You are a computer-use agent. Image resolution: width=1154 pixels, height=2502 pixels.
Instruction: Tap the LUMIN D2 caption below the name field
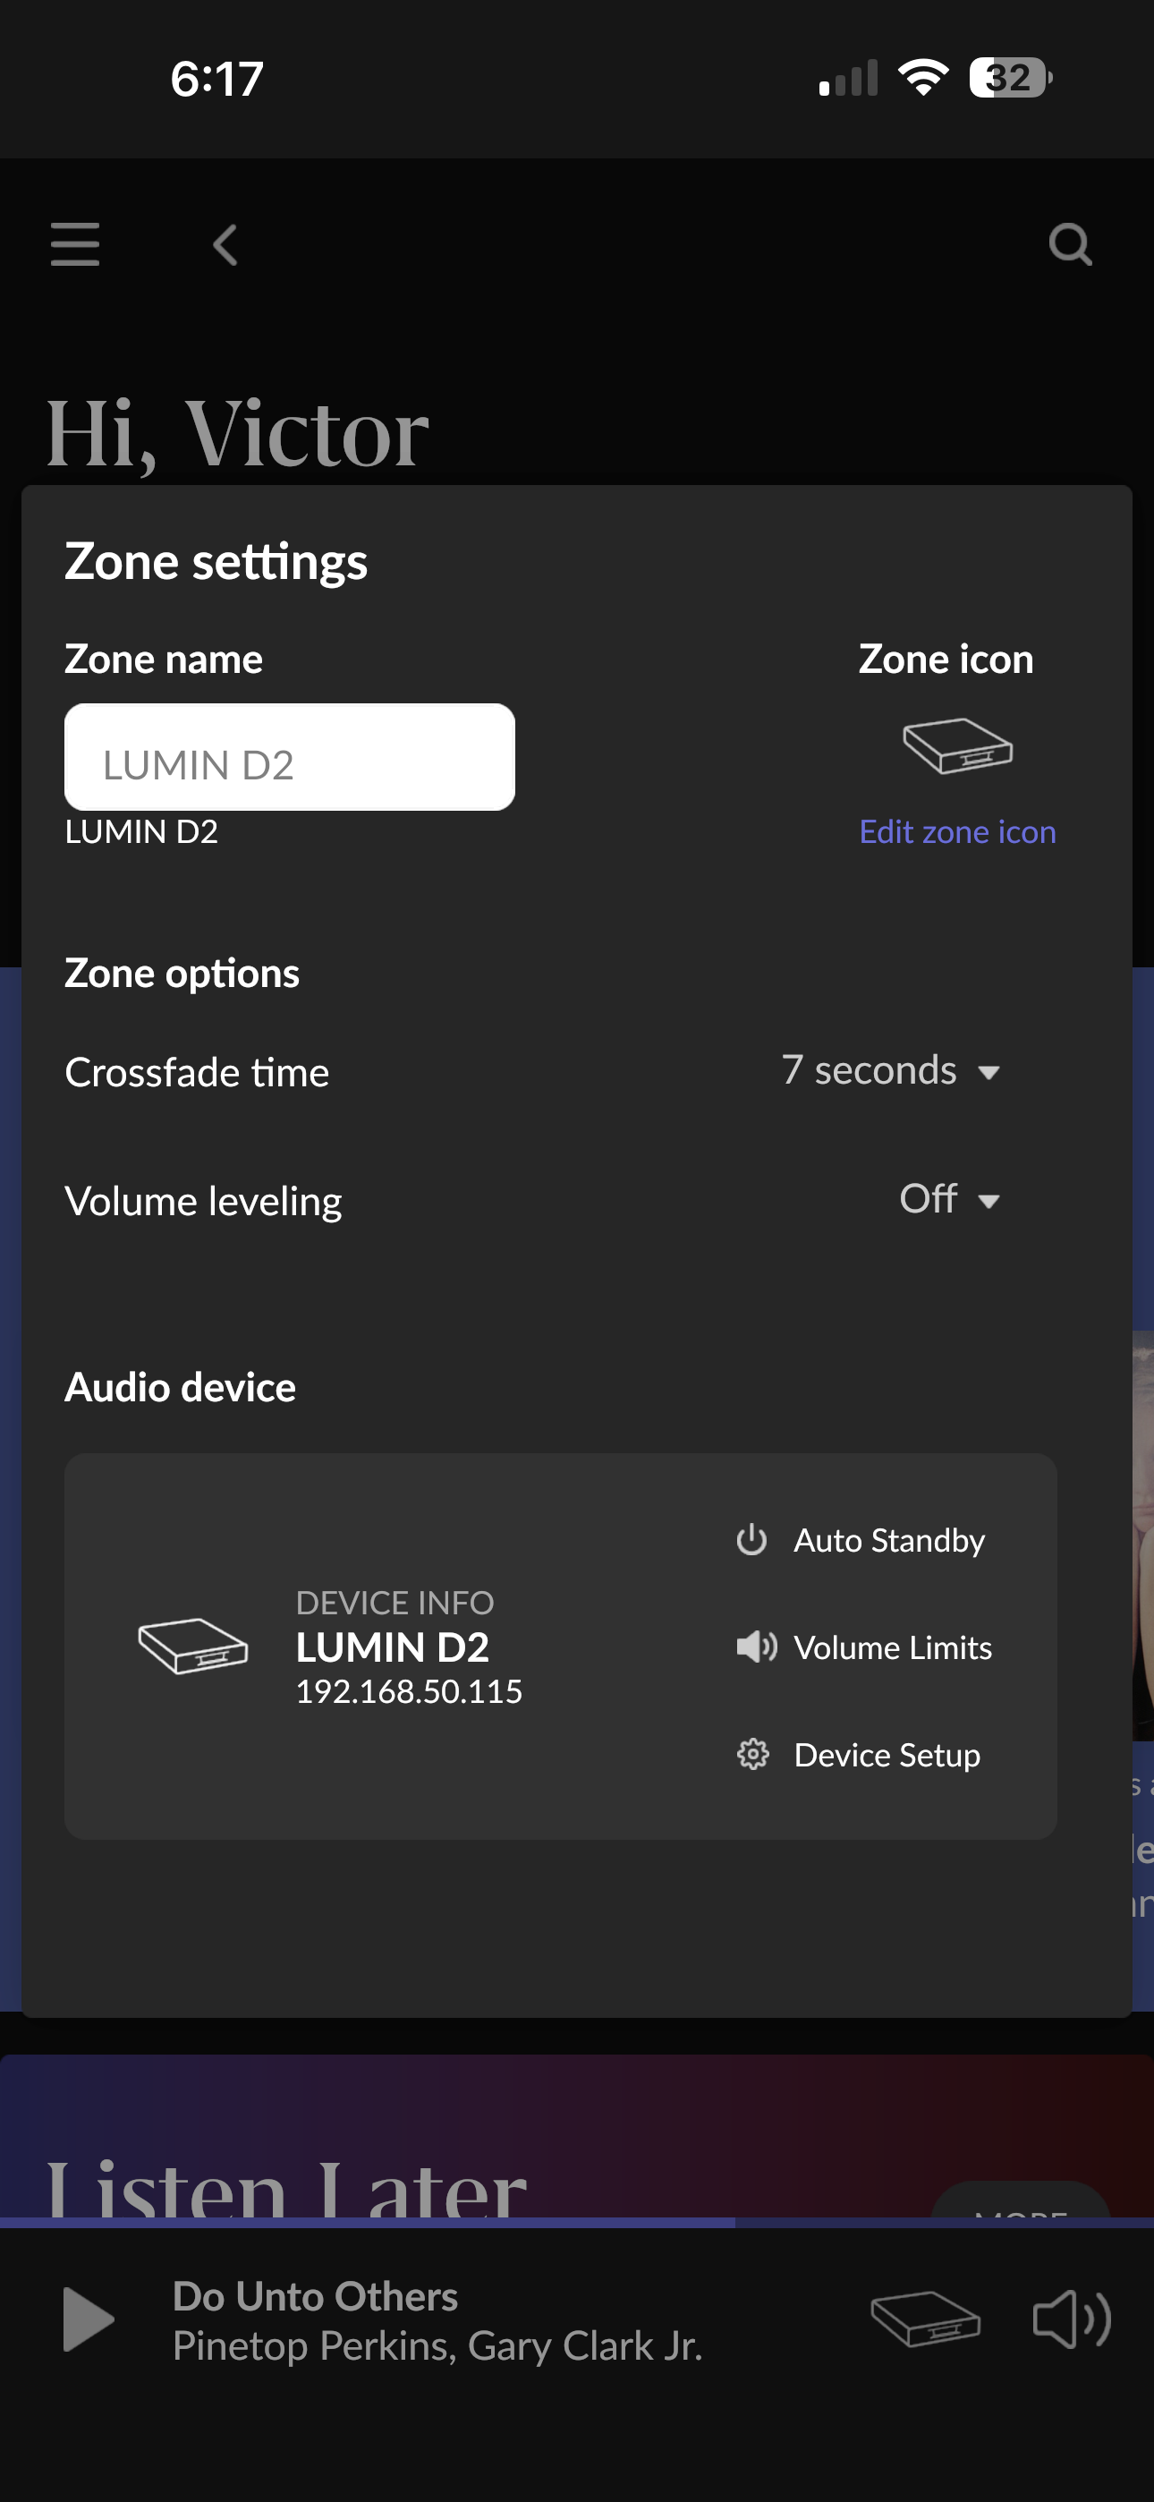[x=142, y=831]
